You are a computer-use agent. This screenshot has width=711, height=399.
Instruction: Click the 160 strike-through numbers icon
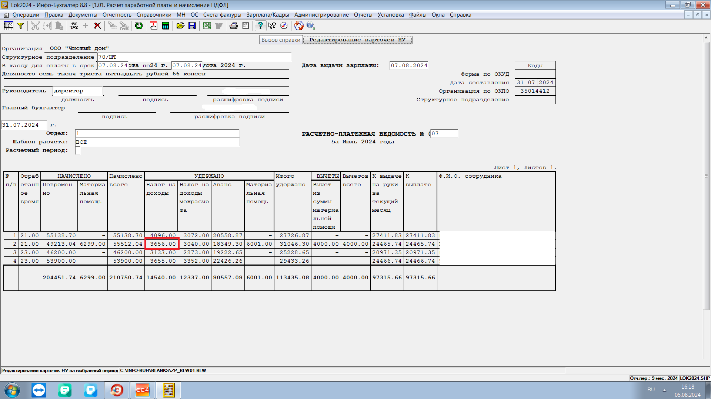click(x=74, y=25)
